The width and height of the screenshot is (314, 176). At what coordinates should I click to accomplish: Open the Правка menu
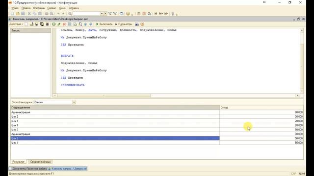coord(26,8)
